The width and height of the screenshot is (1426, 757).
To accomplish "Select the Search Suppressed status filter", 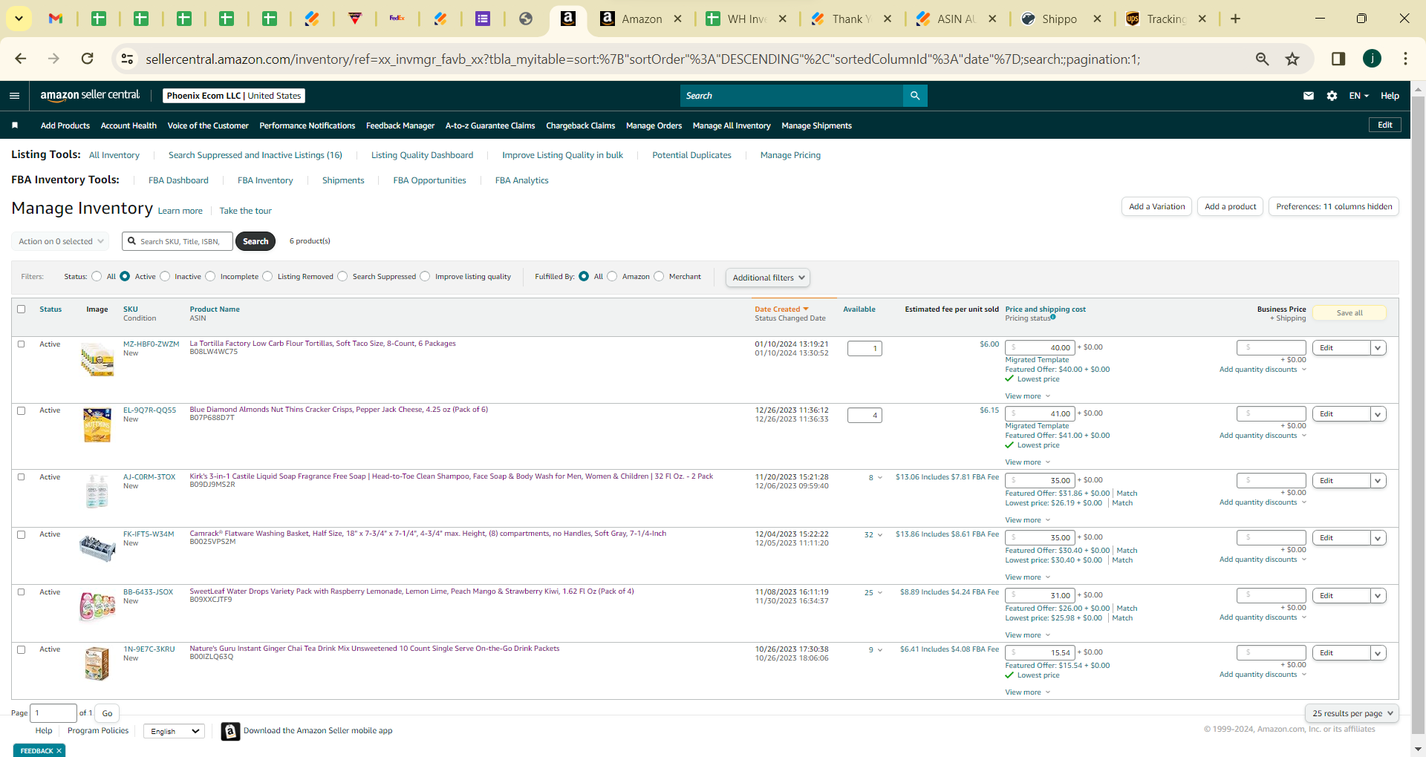I will (x=342, y=277).
